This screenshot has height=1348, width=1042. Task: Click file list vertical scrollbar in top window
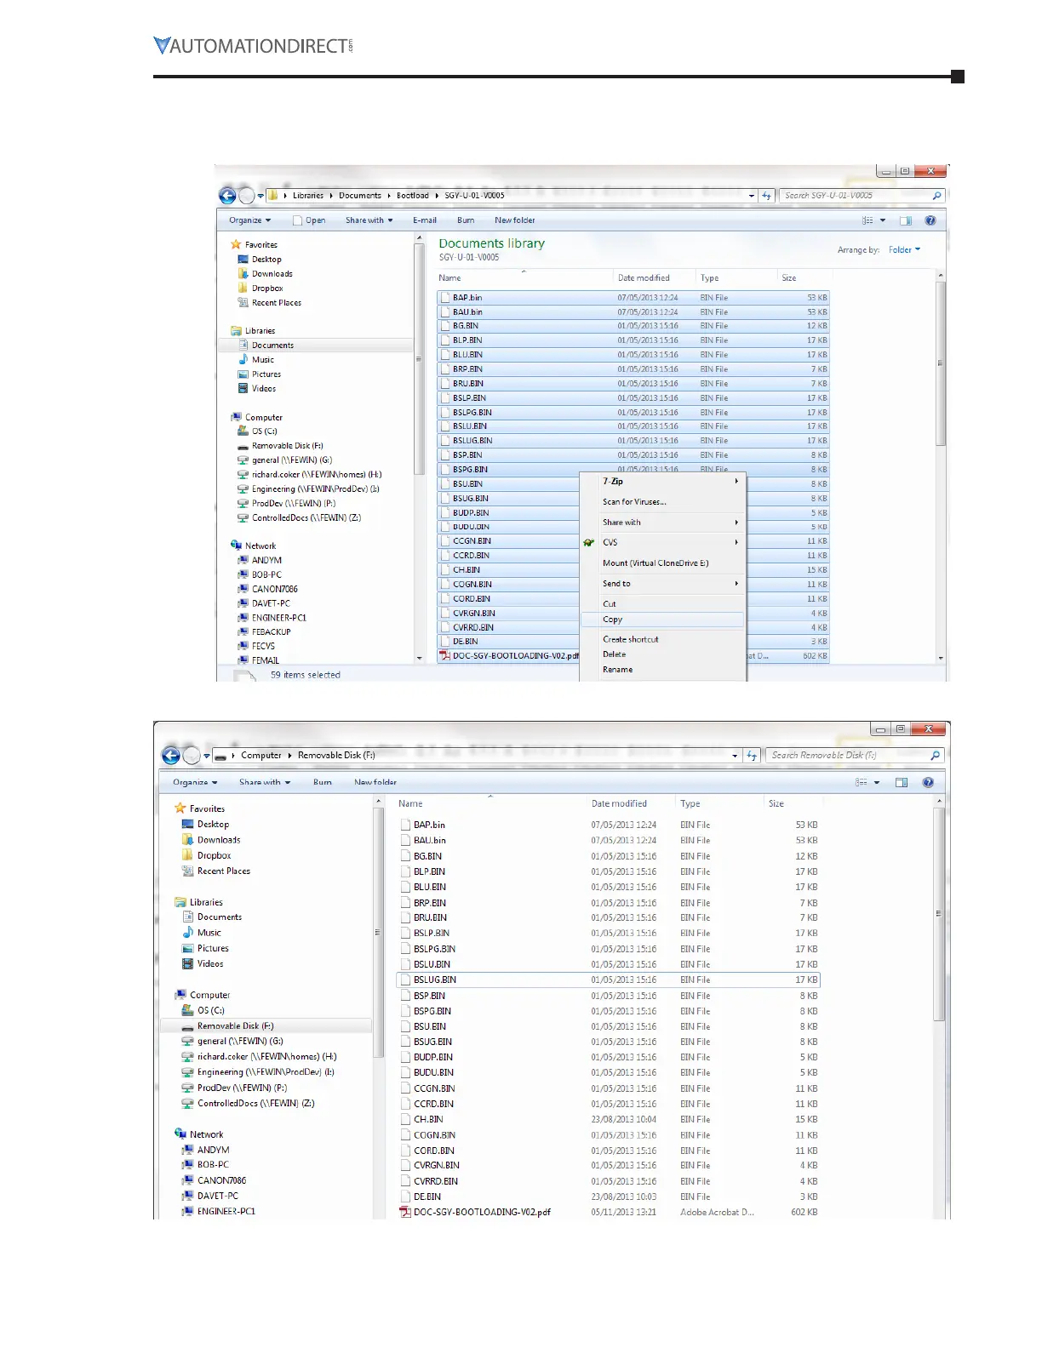point(941,364)
